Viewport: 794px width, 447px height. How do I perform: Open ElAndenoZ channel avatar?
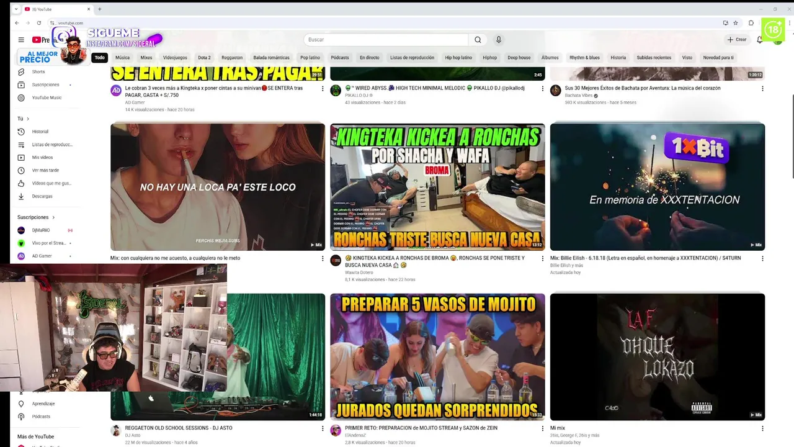pyautogui.click(x=336, y=430)
